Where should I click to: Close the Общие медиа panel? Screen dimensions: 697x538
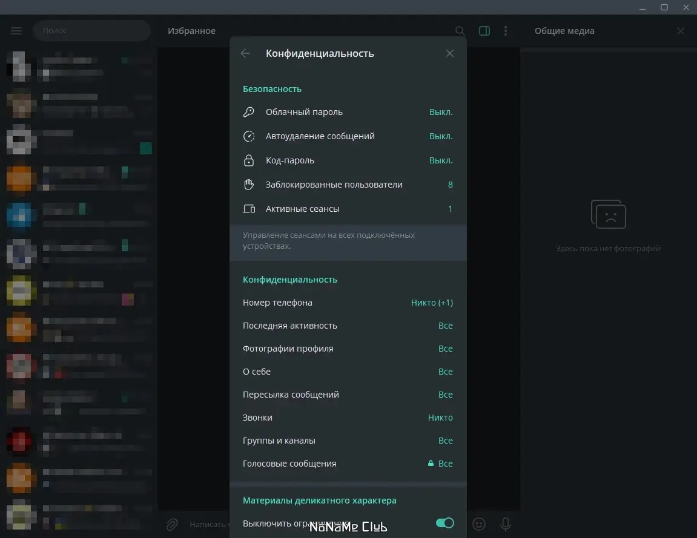pos(681,31)
